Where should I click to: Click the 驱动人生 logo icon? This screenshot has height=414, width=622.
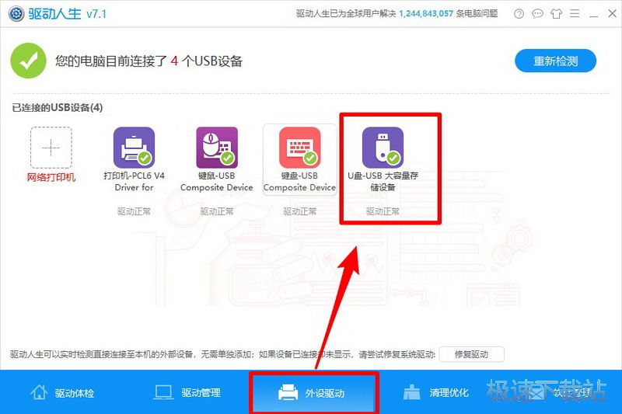(x=16, y=14)
